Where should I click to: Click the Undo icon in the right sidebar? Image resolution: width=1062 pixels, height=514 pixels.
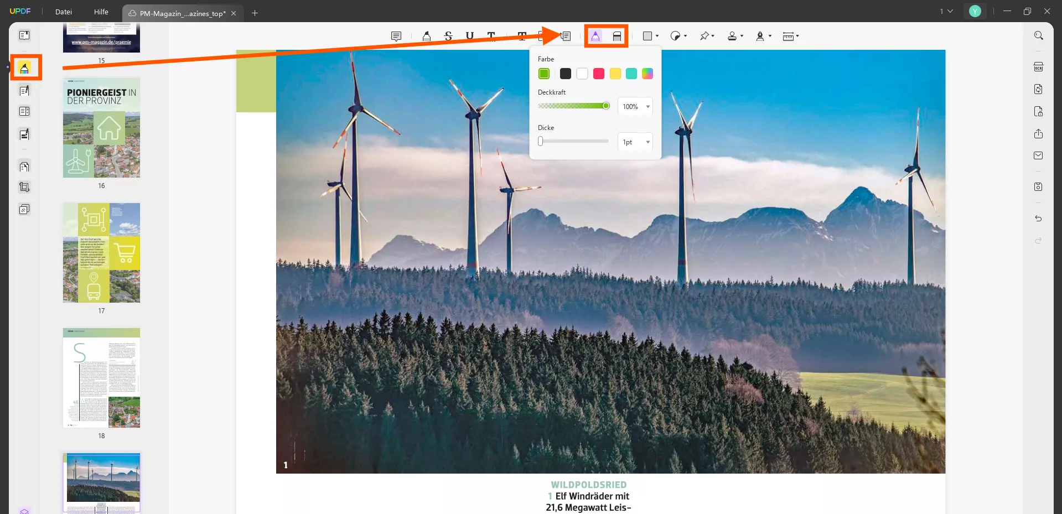(x=1038, y=219)
